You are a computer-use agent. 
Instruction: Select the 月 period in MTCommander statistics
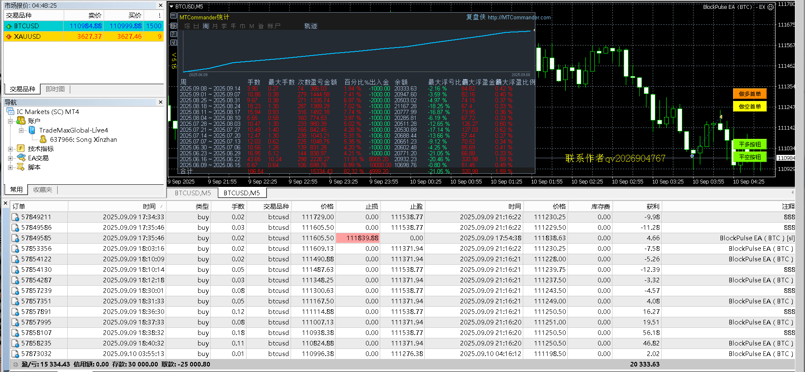tap(215, 26)
